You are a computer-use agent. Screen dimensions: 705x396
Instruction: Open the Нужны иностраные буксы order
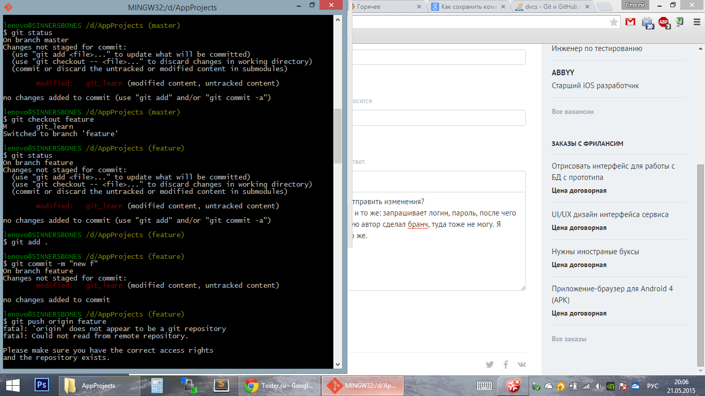click(595, 252)
